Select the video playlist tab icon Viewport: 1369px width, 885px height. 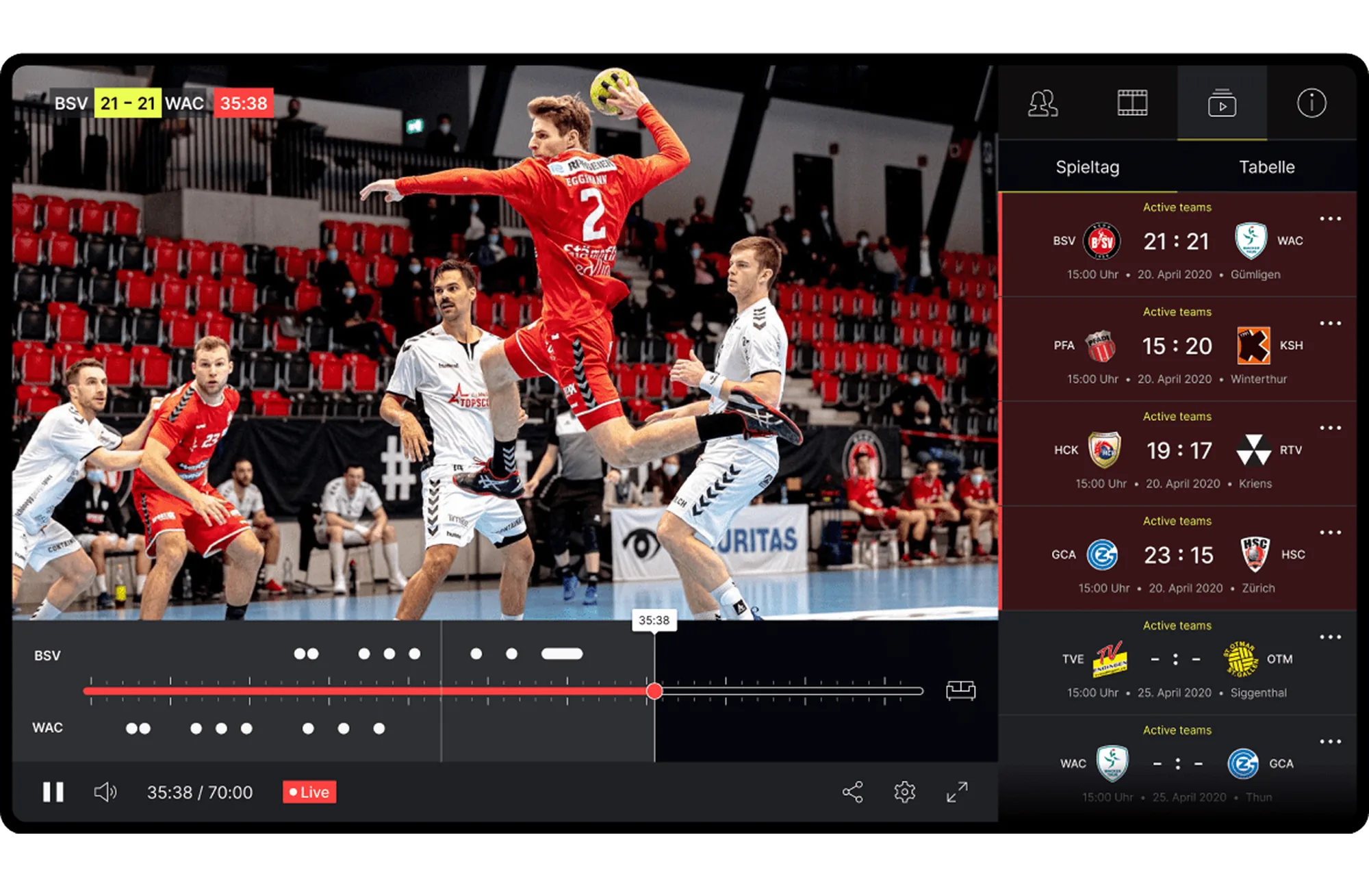(x=1222, y=103)
